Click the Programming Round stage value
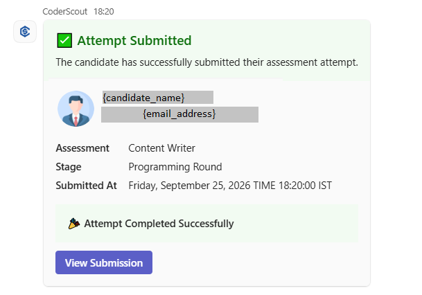This screenshot has width=422, height=295. tap(175, 167)
